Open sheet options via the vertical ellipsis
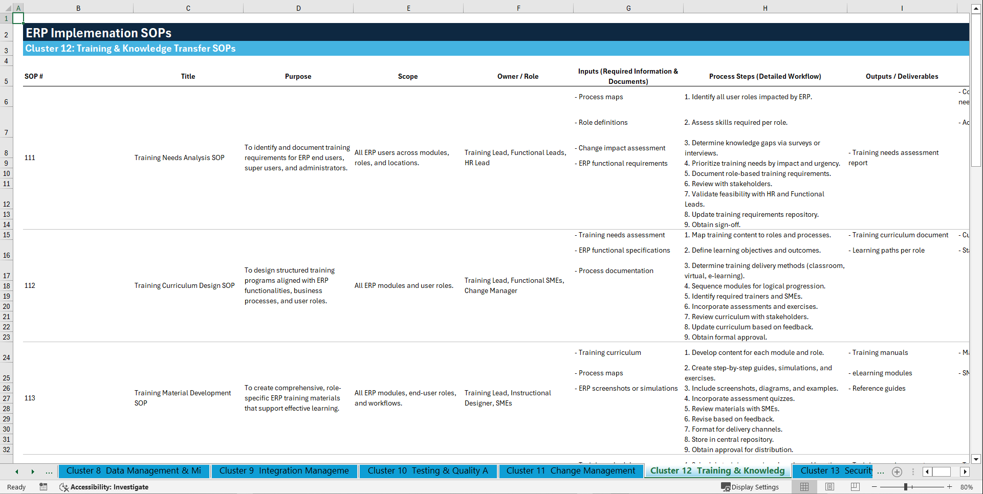Screen dimensions: 983x494 click(914, 471)
